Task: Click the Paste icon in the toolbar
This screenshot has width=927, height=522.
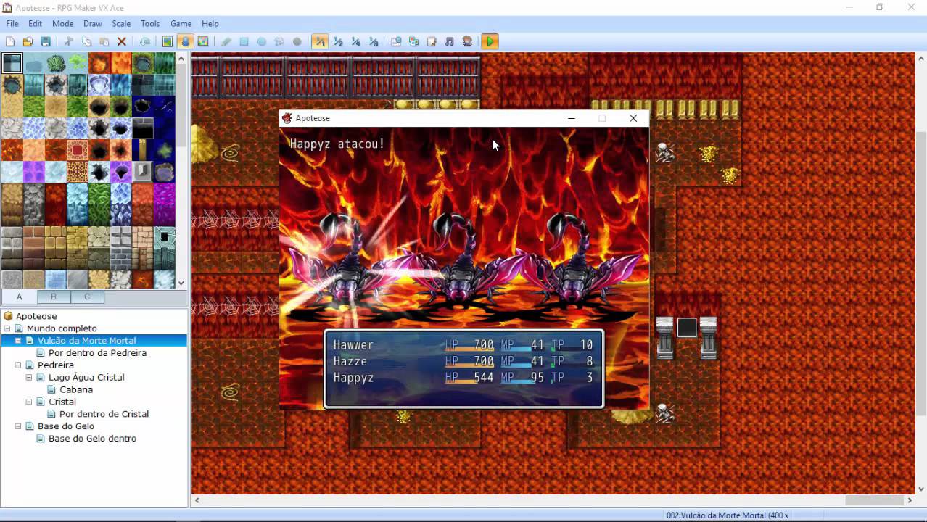Action: [104, 41]
